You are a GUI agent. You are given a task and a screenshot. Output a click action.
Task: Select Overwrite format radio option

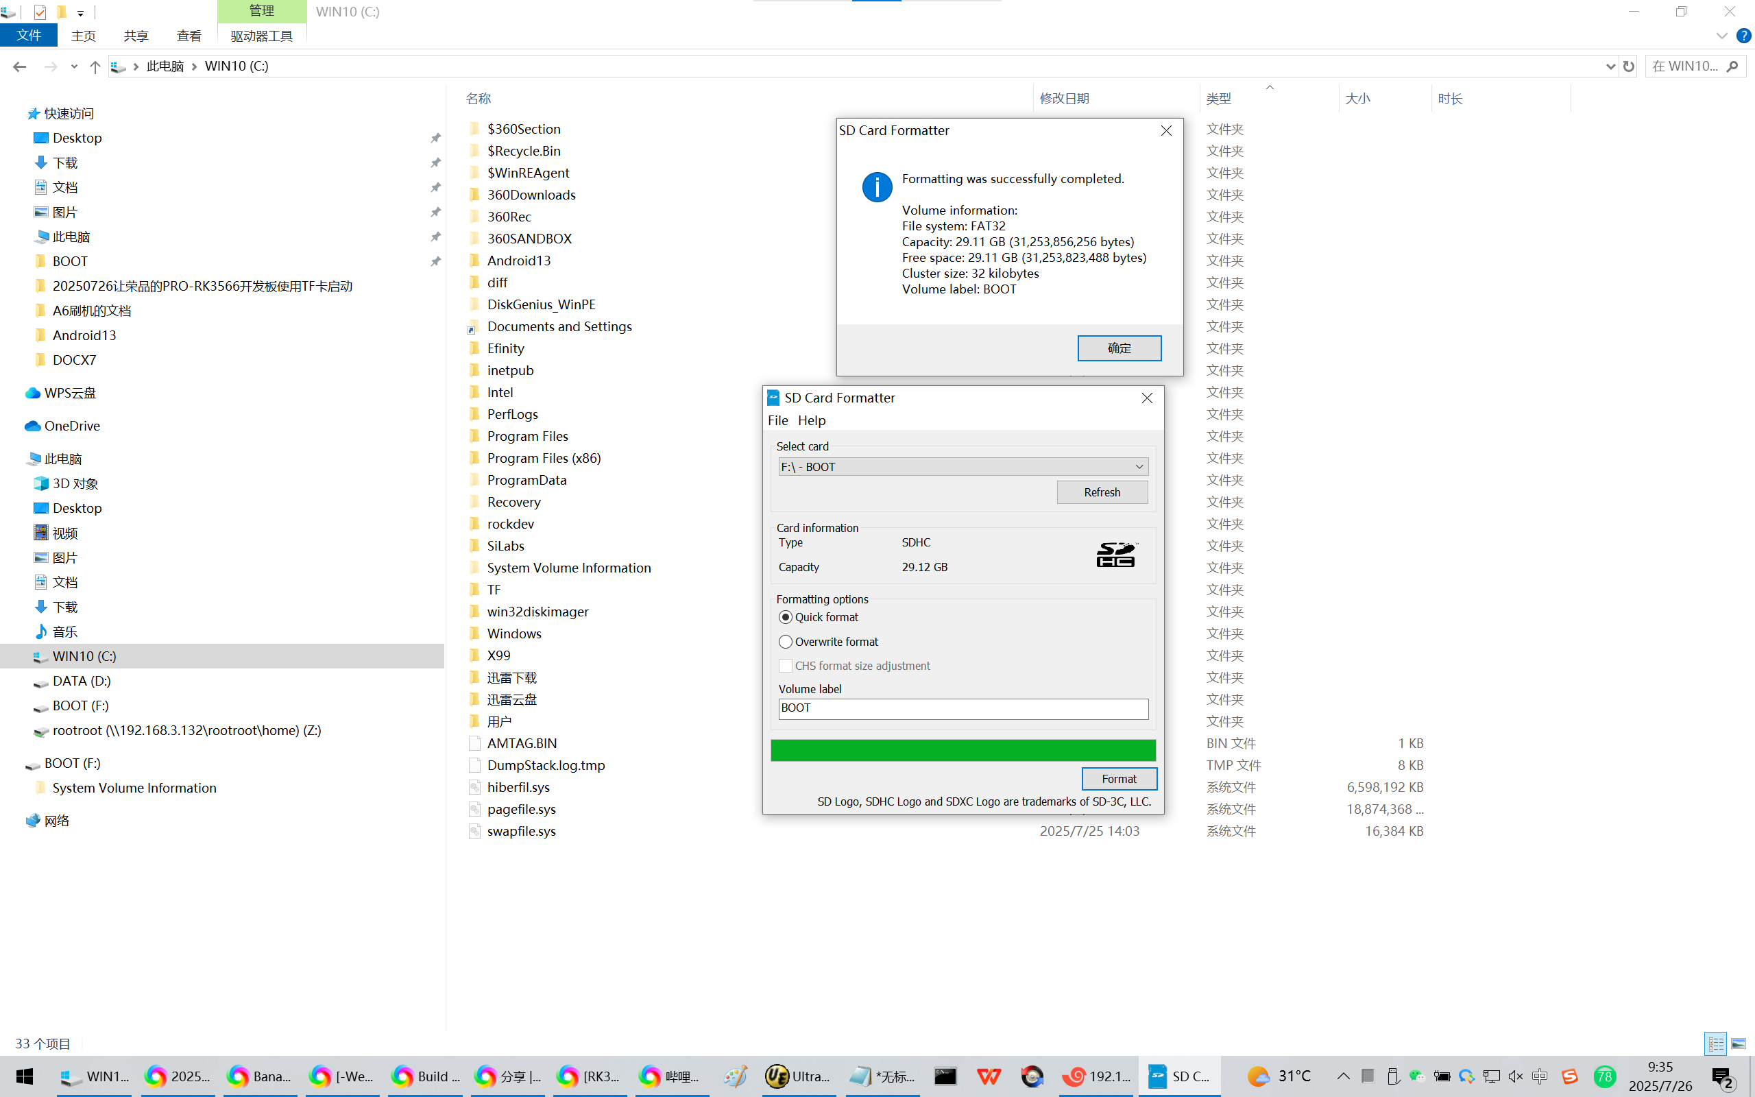pyautogui.click(x=786, y=642)
